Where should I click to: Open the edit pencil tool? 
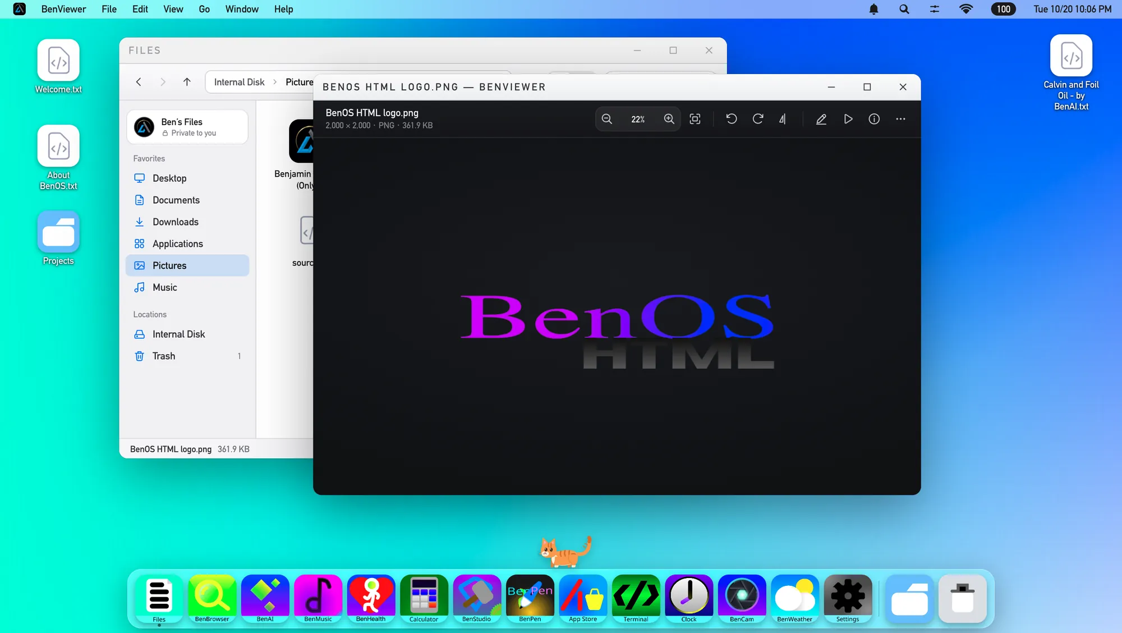point(821,119)
